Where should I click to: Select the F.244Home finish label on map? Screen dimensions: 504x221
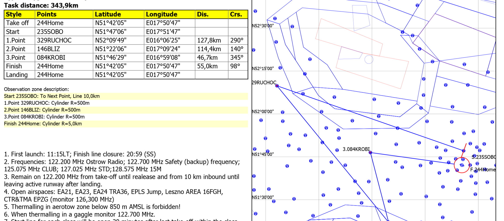(482, 170)
